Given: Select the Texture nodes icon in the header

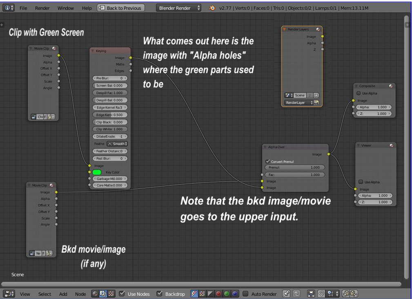Looking at the screenshot, I should [x=110, y=293].
